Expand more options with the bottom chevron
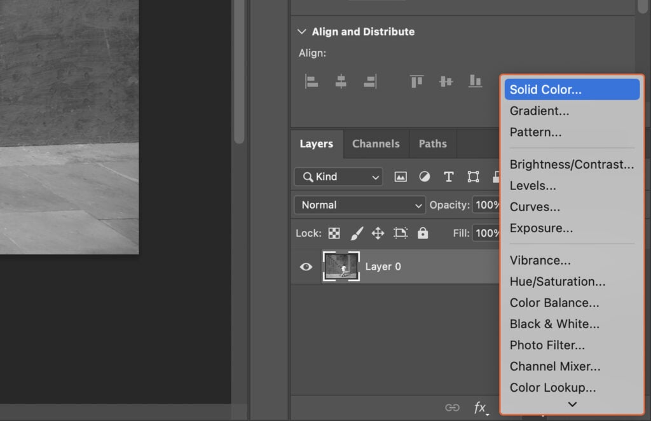This screenshot has width=651, height=421. click(572, 404)
